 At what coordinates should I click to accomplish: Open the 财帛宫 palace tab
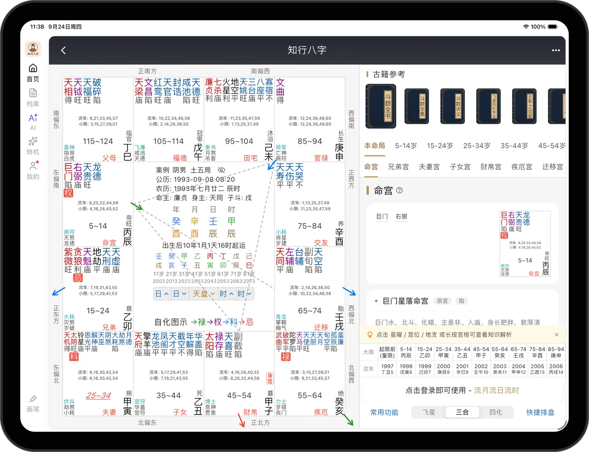click(x=491, y=167)
